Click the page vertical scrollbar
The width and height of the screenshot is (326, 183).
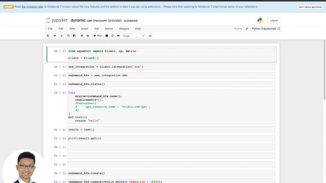point(324,70)
